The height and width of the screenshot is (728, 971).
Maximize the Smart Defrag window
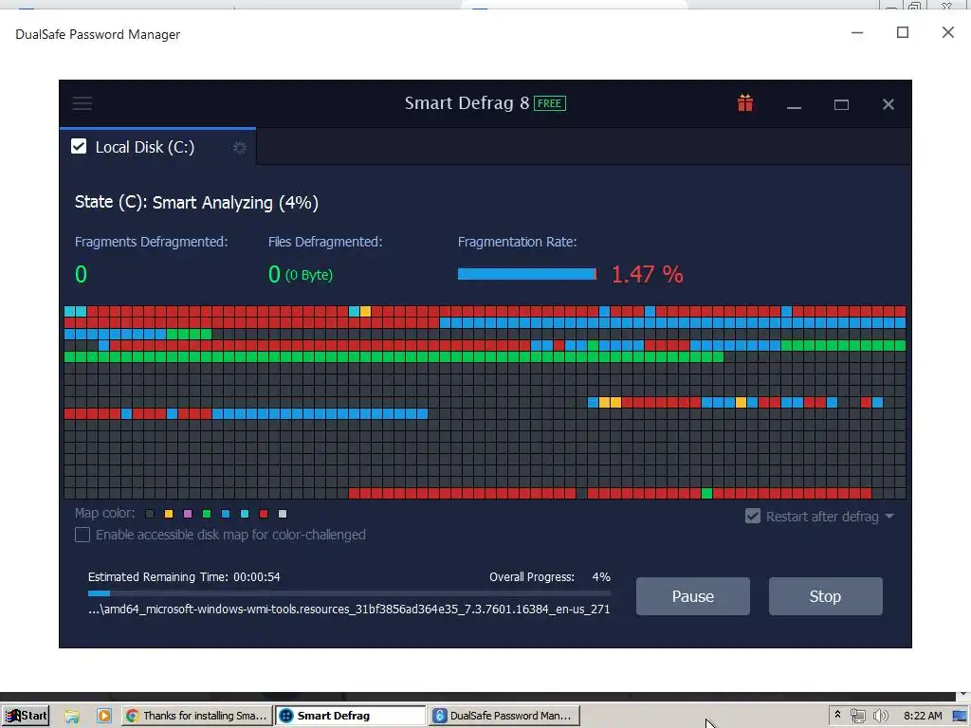tap(841, 104)
